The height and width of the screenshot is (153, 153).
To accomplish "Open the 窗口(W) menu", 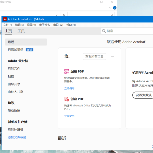I will click(58, 25).
